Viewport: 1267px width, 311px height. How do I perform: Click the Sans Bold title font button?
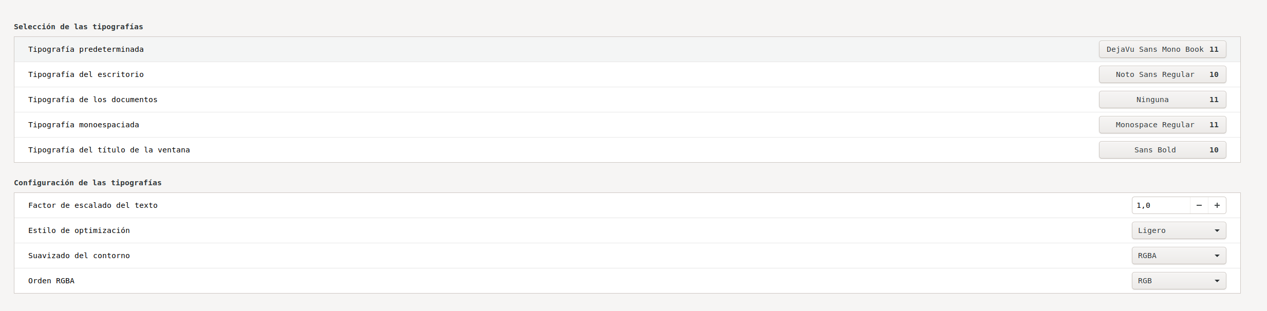point(1162,150)
